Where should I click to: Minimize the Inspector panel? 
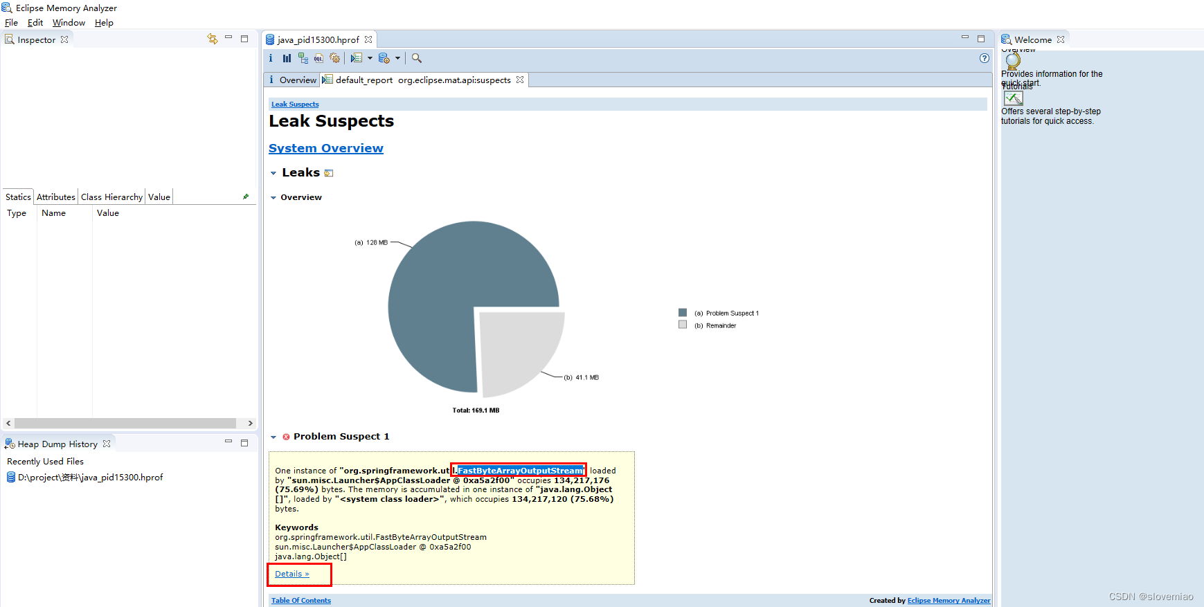tap(228, 38)
